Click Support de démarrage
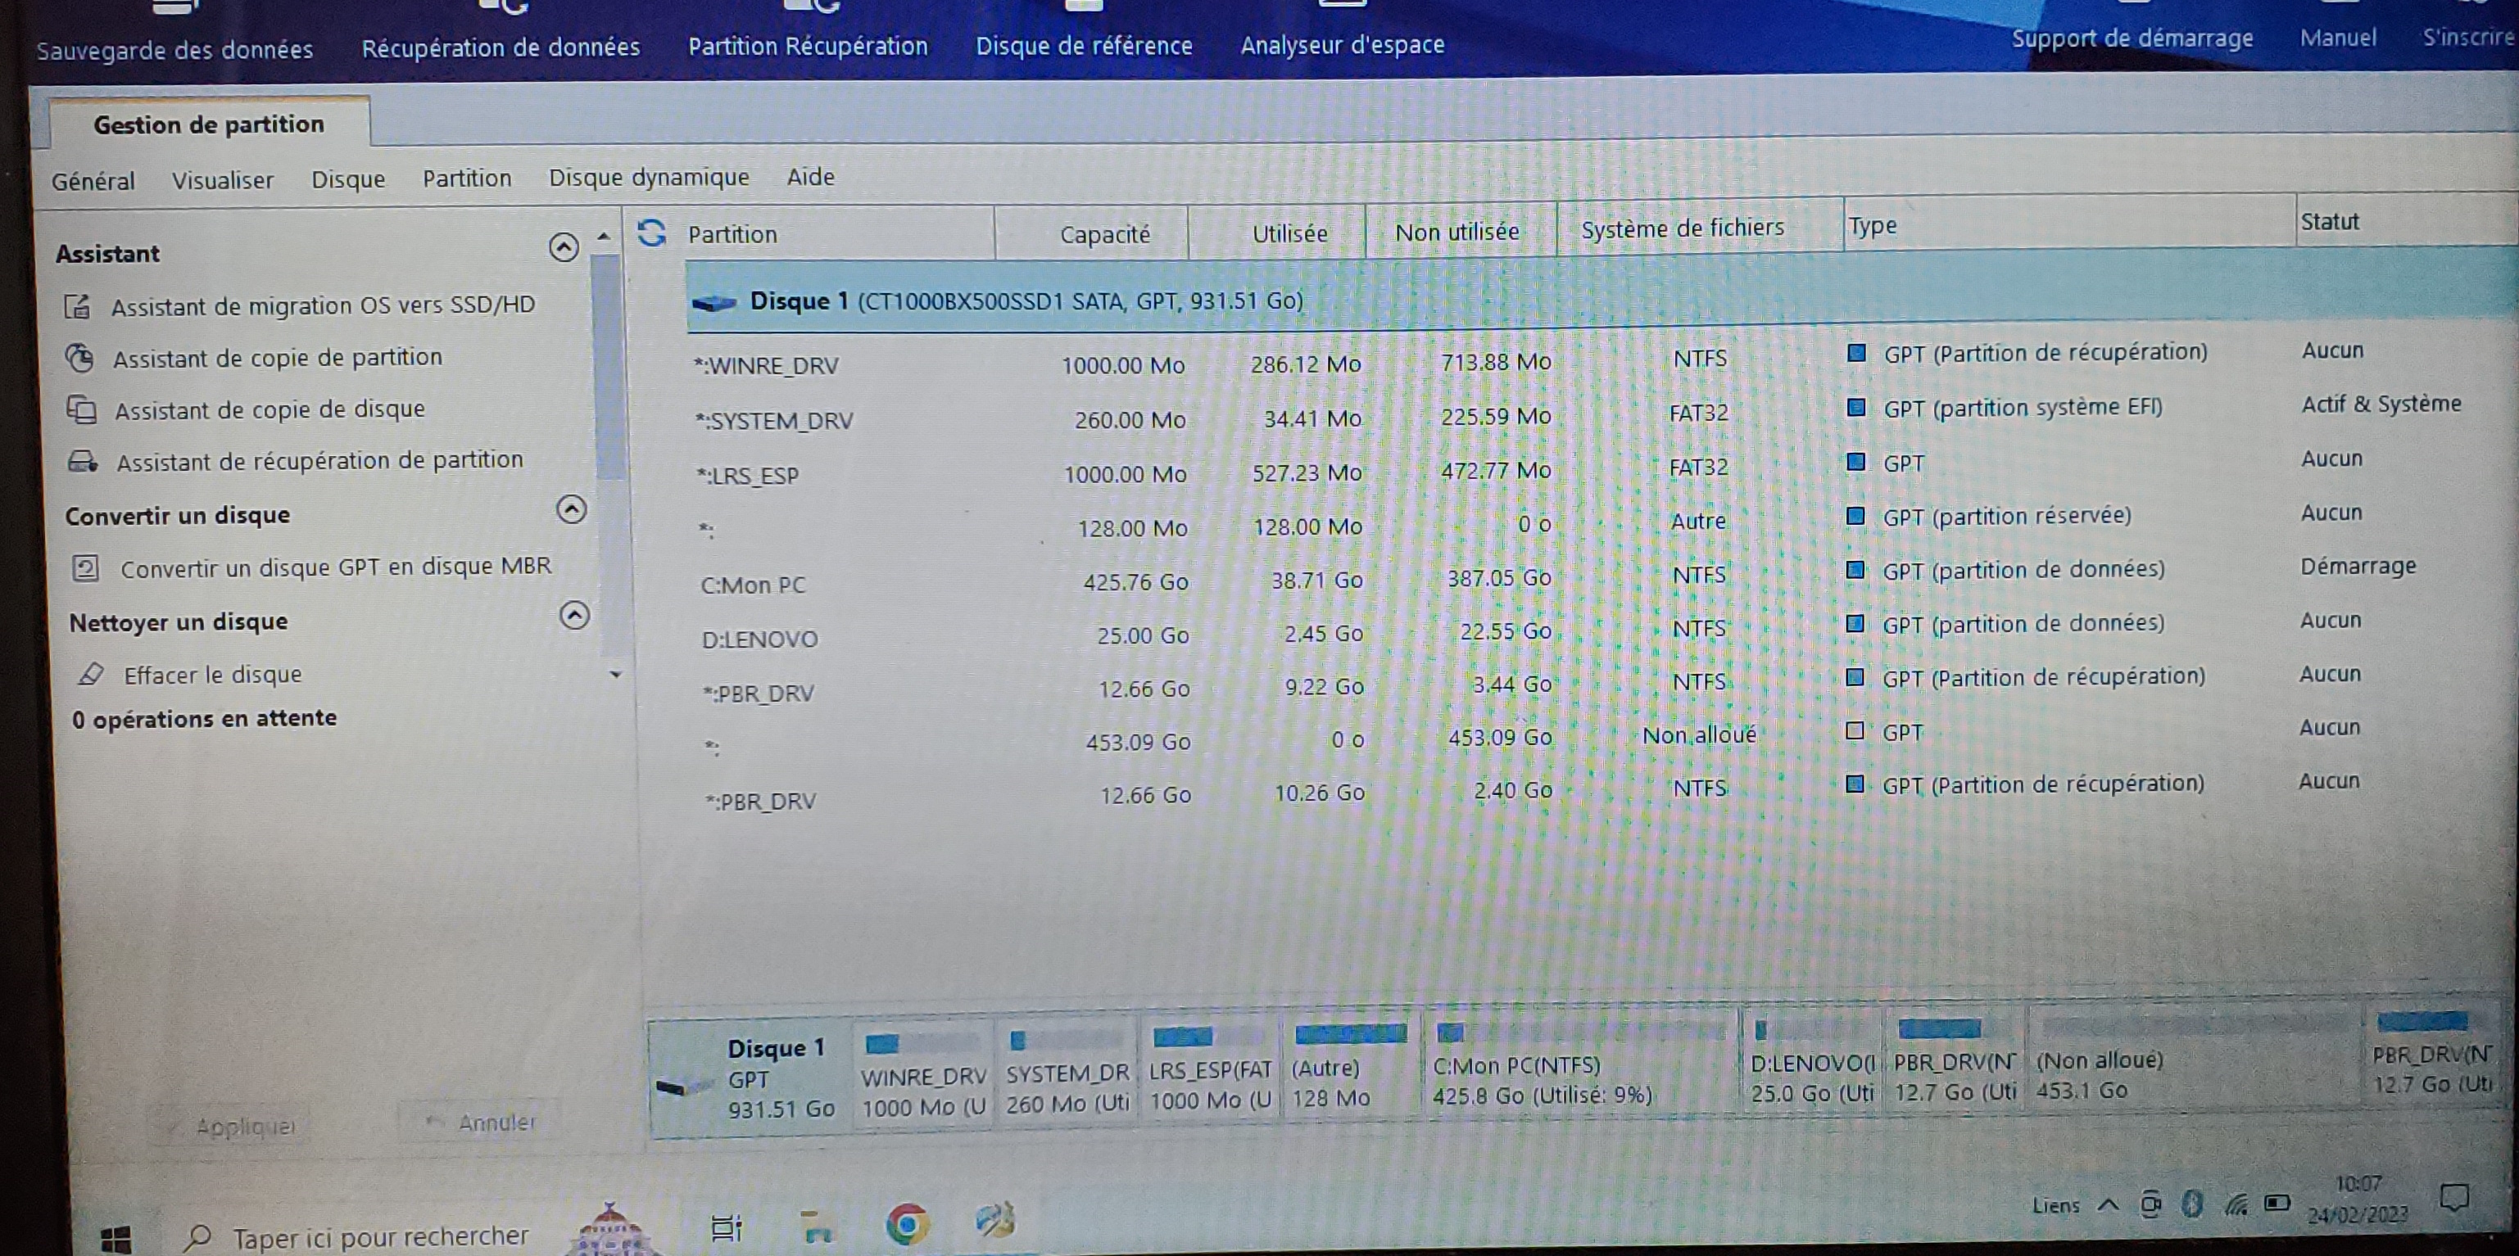This screenshot has width=2519, height=1256. coord(2132,38)
